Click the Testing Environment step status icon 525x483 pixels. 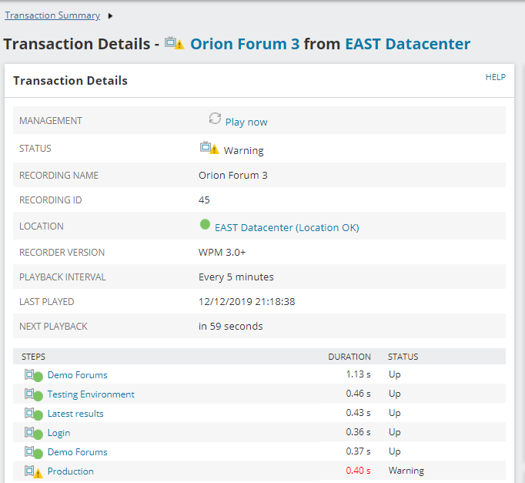coord(33,395)
